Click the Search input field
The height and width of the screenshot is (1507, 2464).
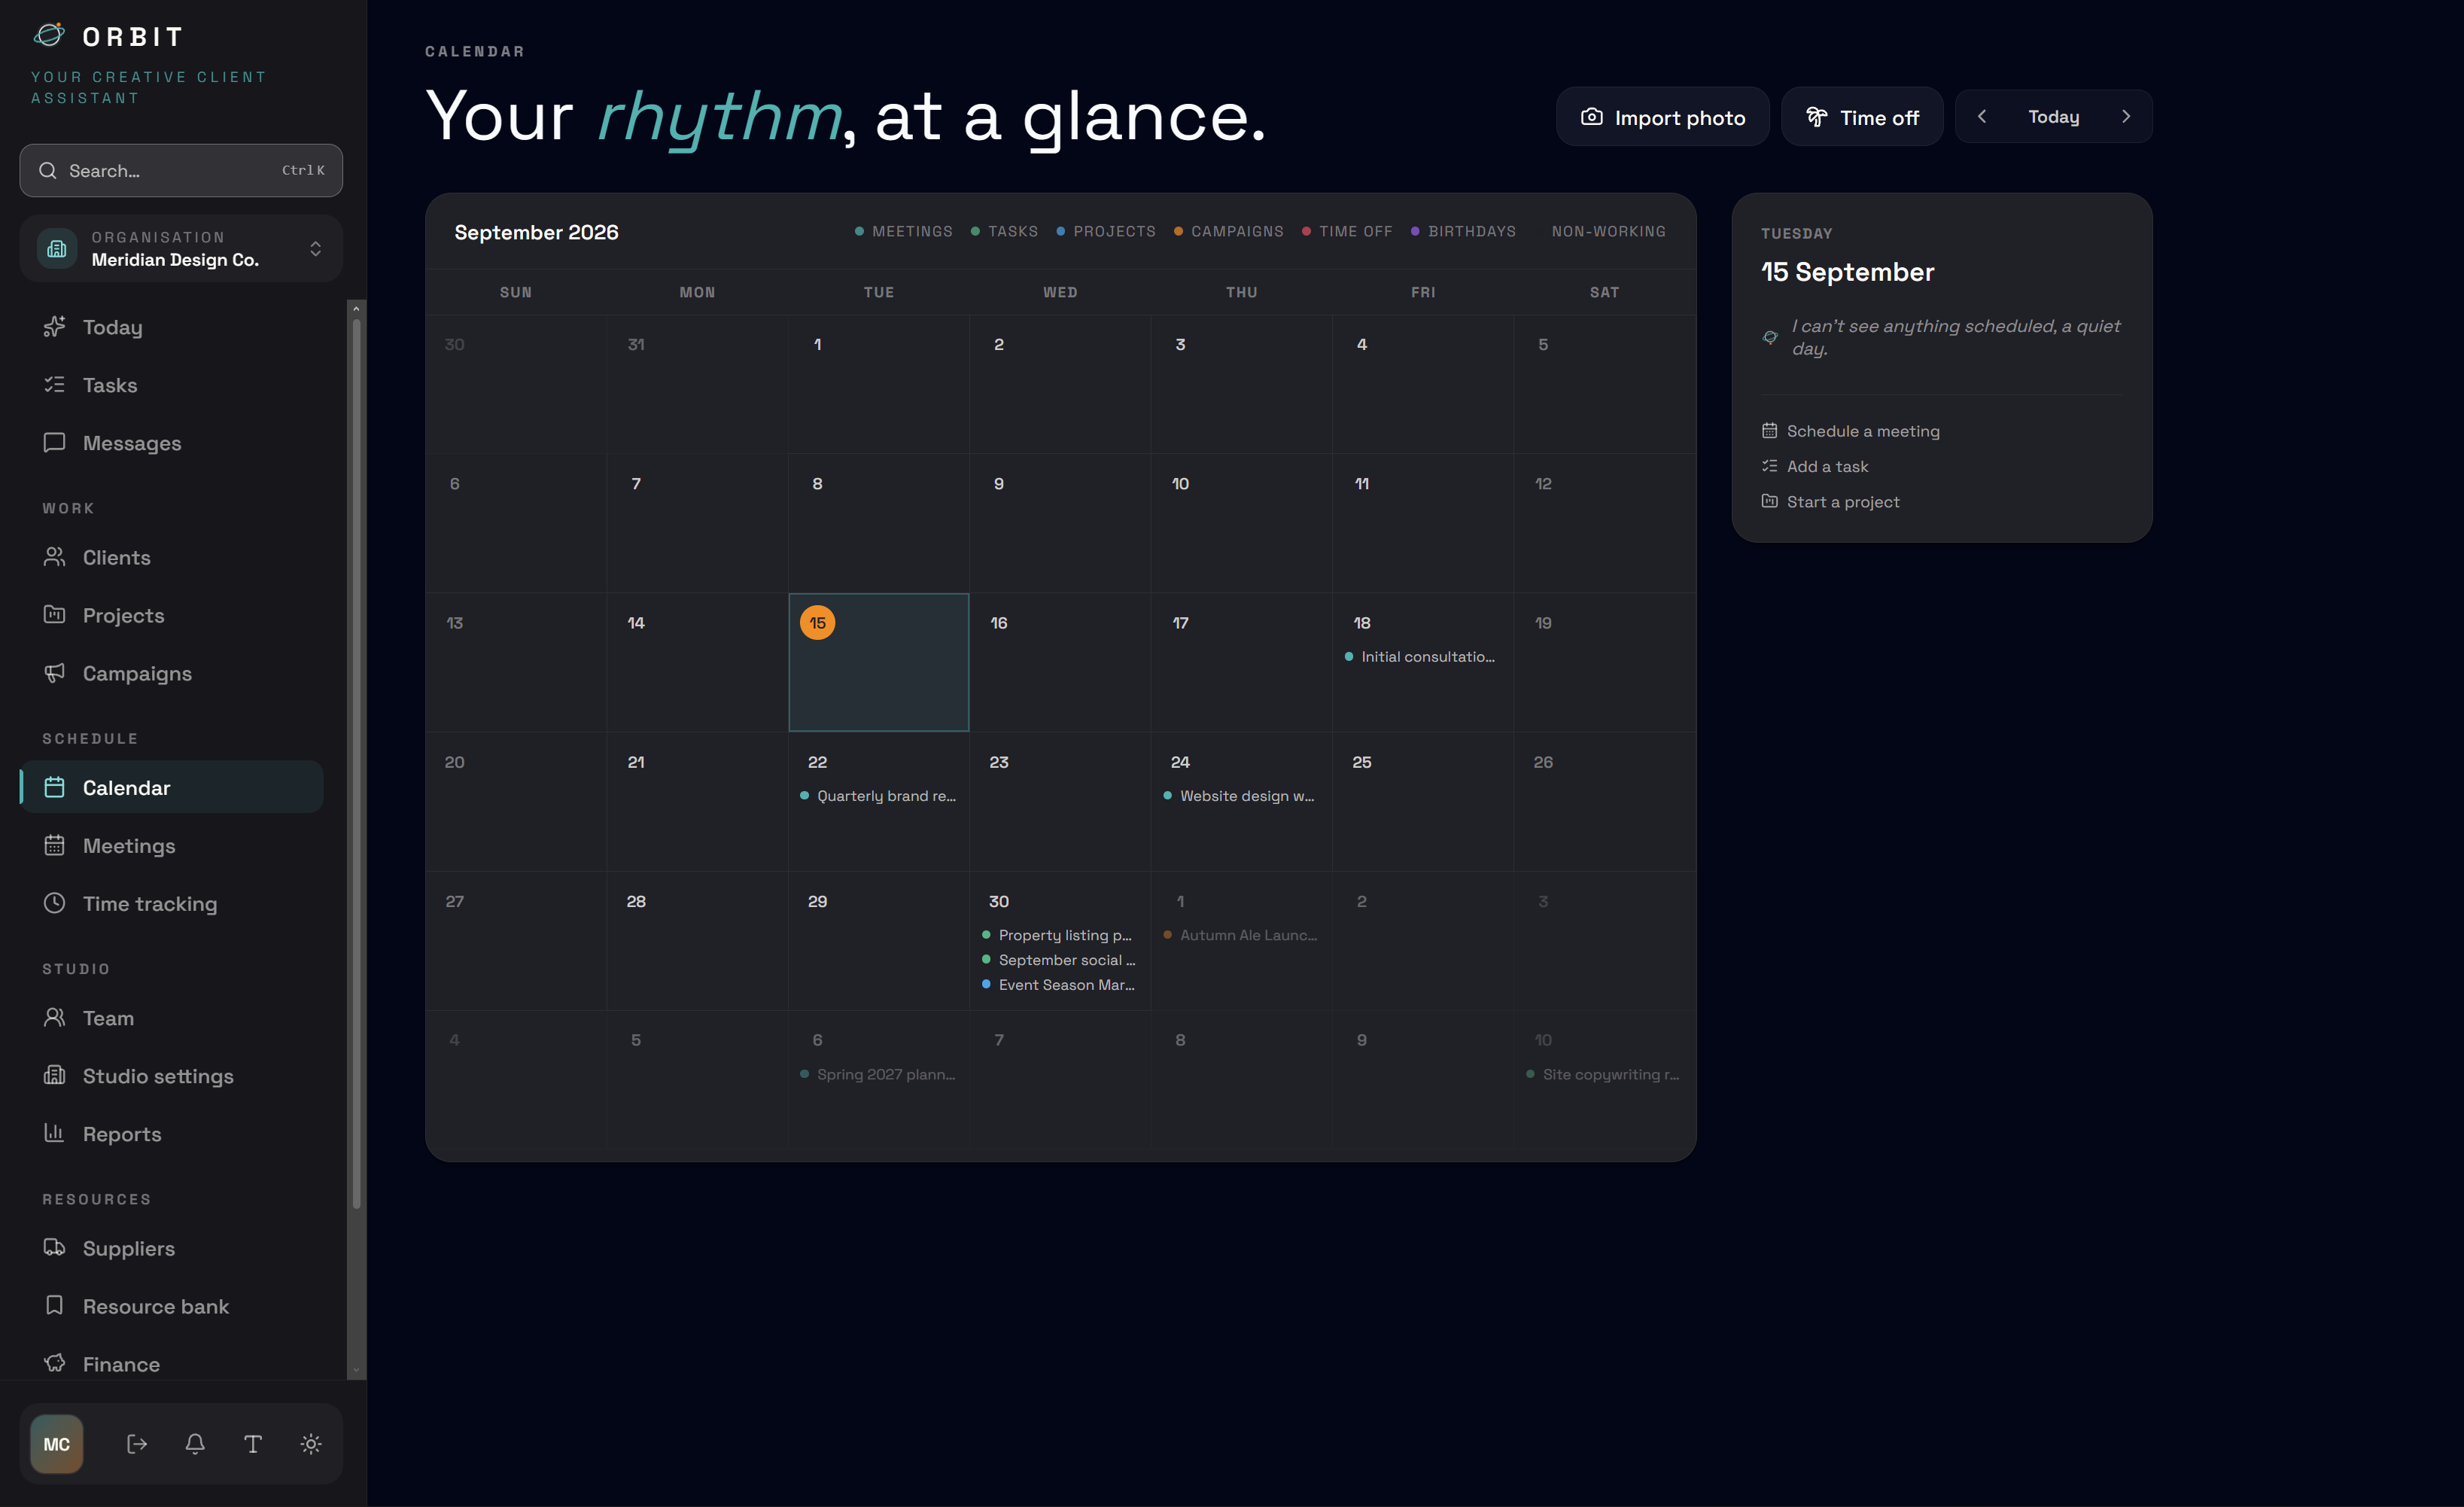181,170
